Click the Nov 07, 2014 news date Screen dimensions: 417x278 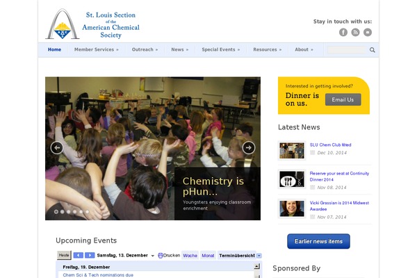pos(332,217)
